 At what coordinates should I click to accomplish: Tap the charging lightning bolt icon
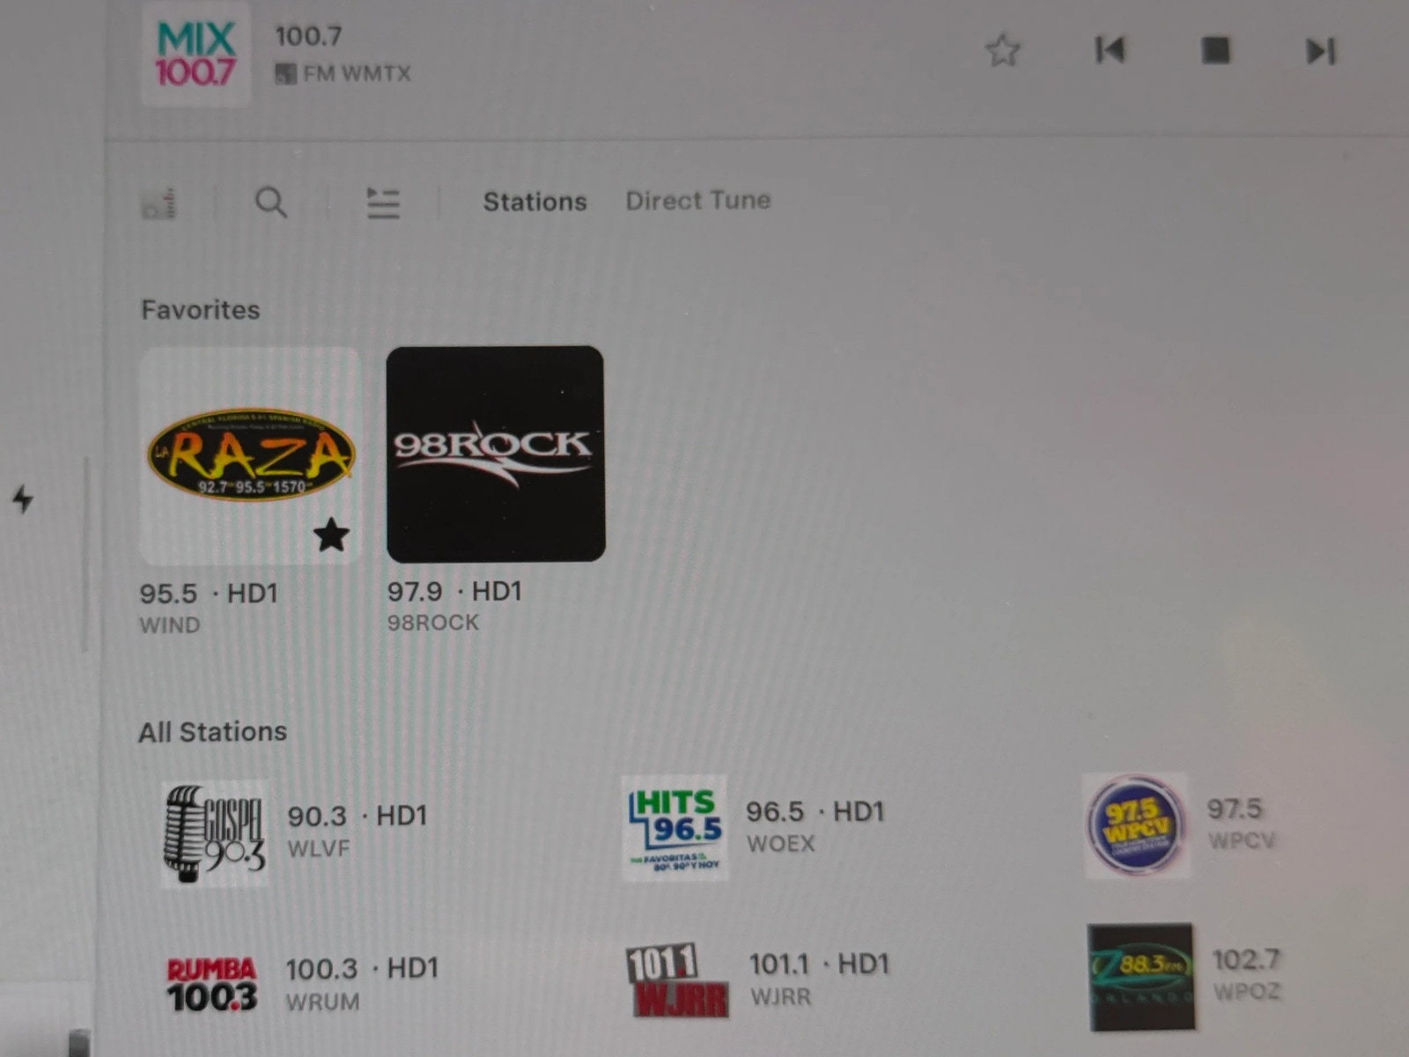(x=23, y=499)
